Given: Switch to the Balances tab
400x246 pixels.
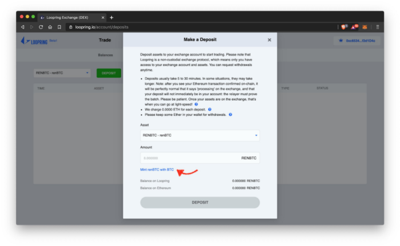Looking at the screenshot, I should pos(105,55).
